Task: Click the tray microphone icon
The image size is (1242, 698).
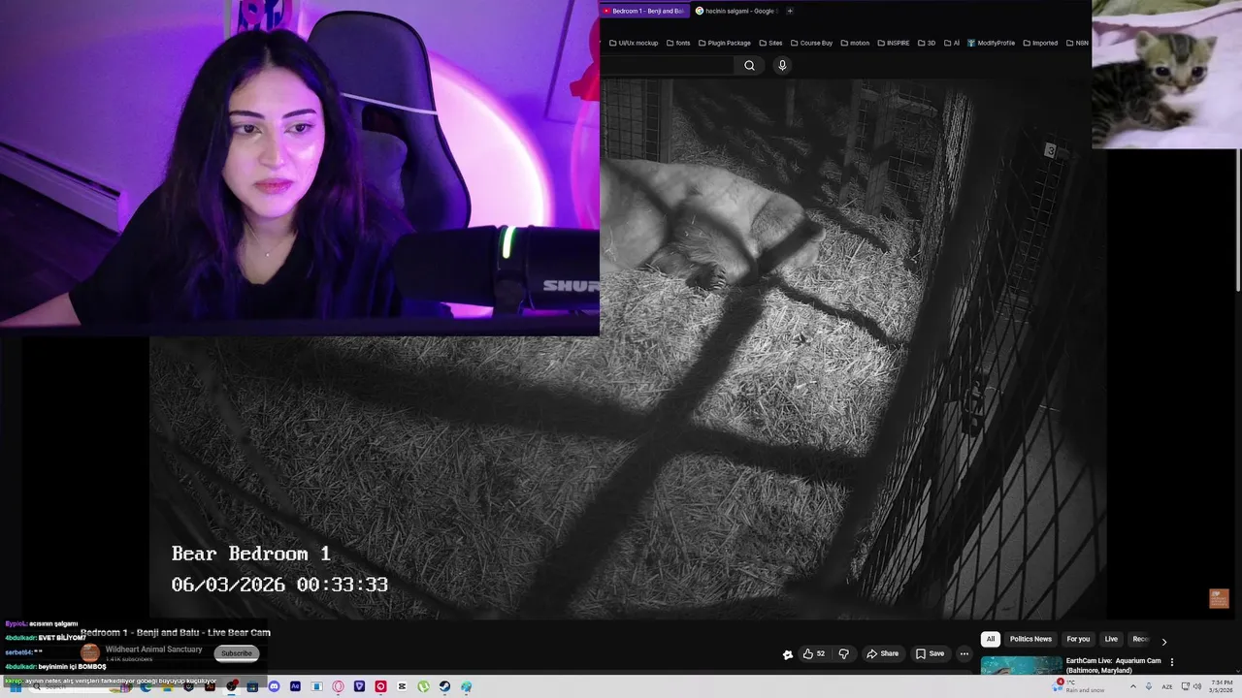Action: click(x=1149, y=686)
